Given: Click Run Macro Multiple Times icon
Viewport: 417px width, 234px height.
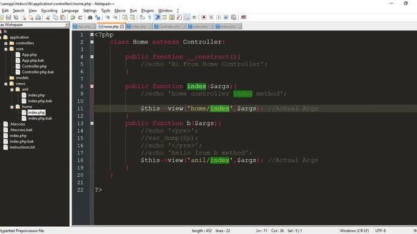Looking at the screenshot, I should point(226,18).
